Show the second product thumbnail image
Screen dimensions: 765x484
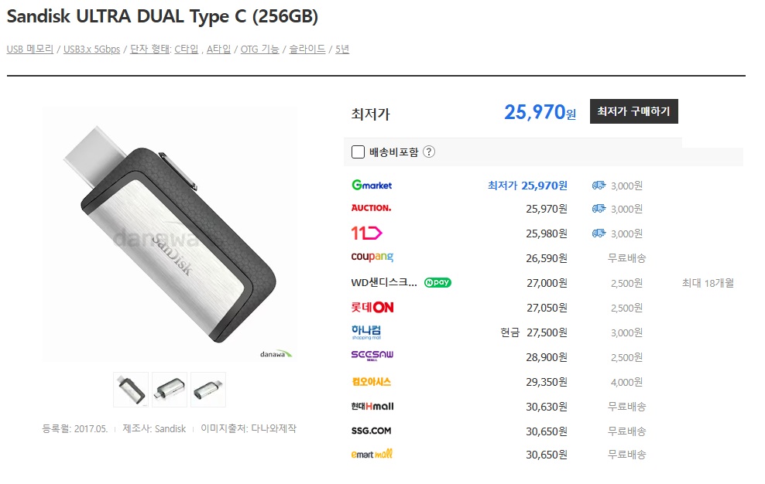pos(170,390)
